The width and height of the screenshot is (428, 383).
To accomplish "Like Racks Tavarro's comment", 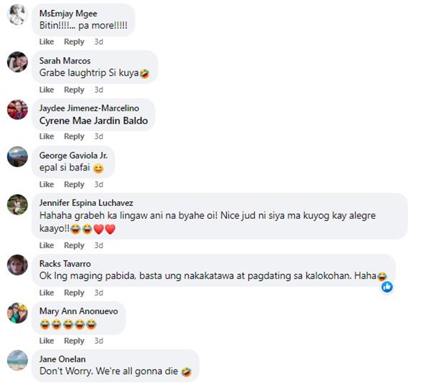I will click(46, 293).
